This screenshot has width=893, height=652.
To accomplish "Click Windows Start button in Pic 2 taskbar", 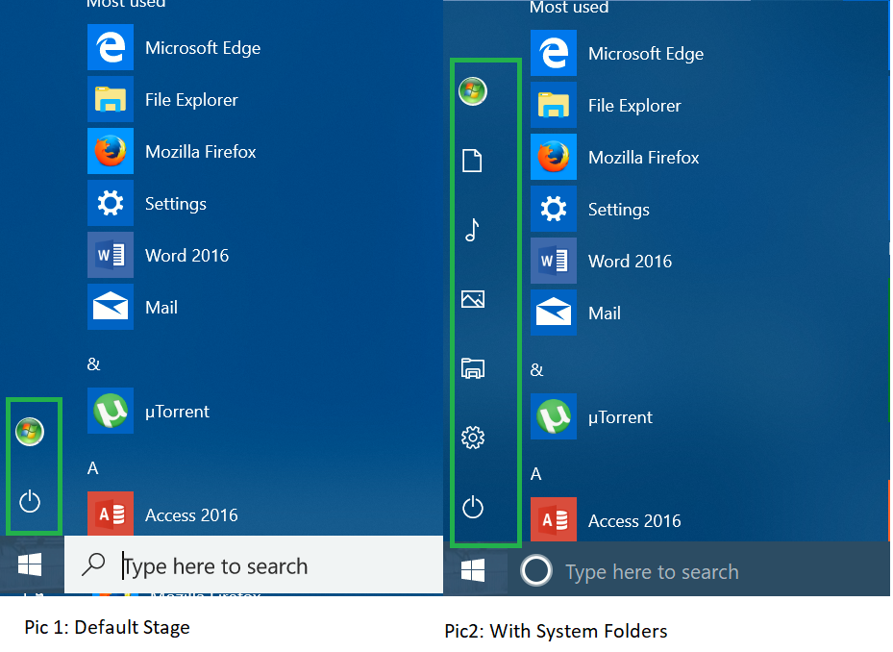I will tap(473, 571).
